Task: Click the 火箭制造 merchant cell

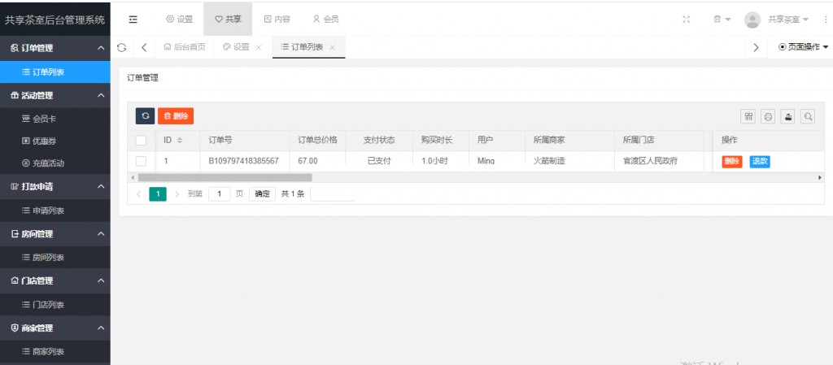Action: (x=569, y=161)
